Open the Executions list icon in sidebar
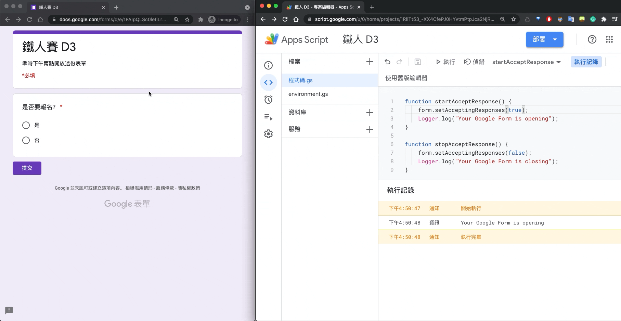This screenshot has width=621, height=321. coord(269,117)
